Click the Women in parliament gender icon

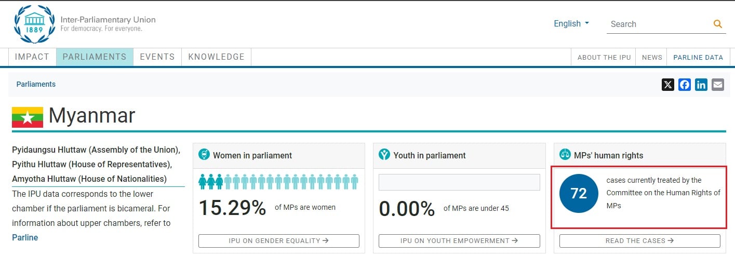tap(204, 155)
